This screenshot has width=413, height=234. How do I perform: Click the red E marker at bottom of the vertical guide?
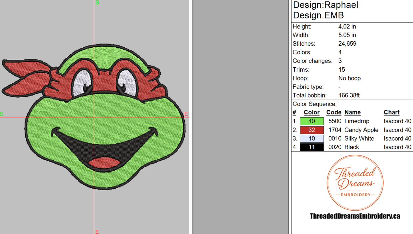click(x=97, y=231)
